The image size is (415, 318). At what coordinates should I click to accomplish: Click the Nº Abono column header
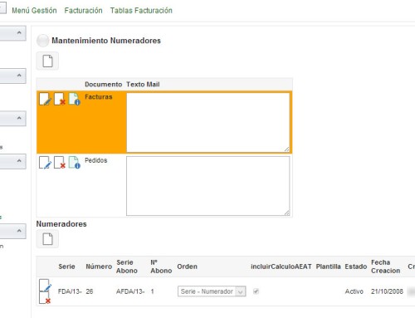tap(161, 267)
